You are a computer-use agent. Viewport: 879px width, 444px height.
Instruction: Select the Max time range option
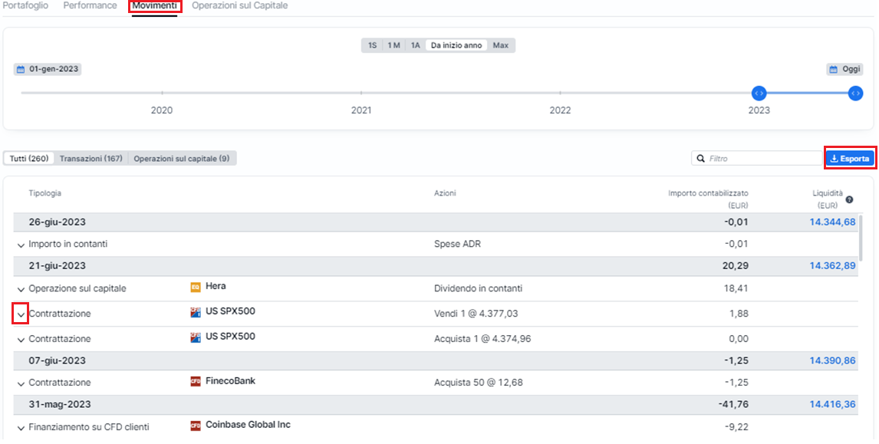tap(501, 45)
